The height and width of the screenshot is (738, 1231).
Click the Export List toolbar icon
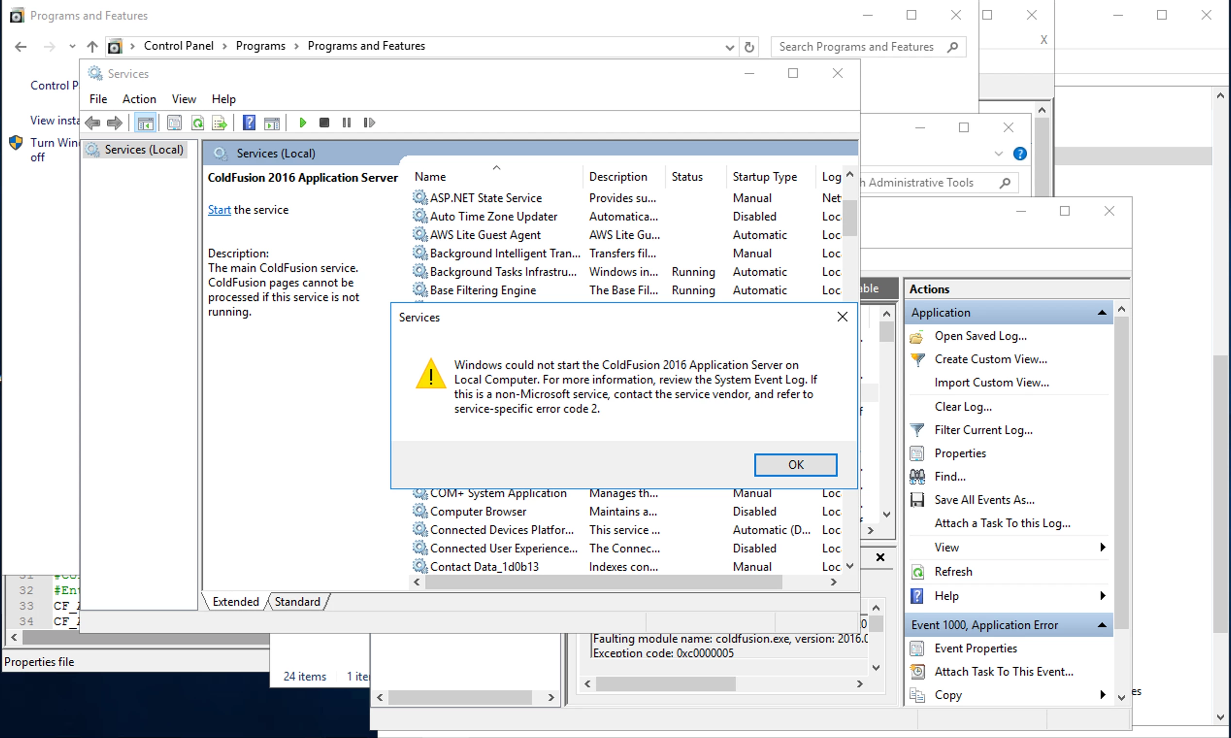(219, 122)
